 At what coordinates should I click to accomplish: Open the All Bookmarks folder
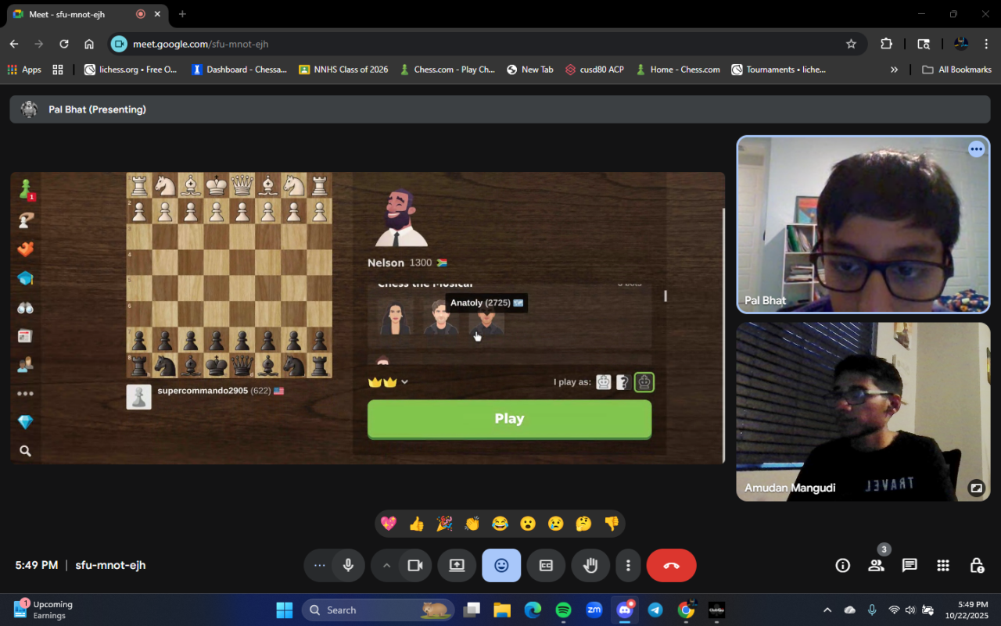[956, 70]
